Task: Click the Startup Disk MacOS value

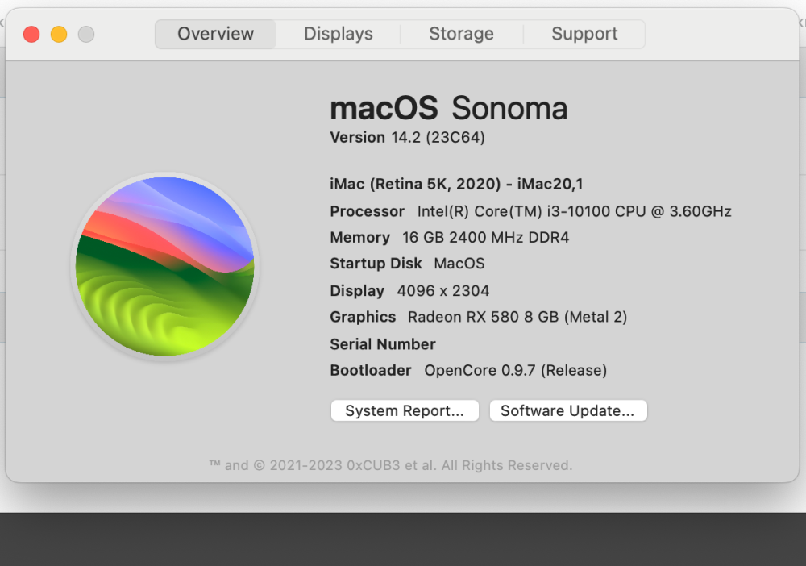Action: point(459,264)
